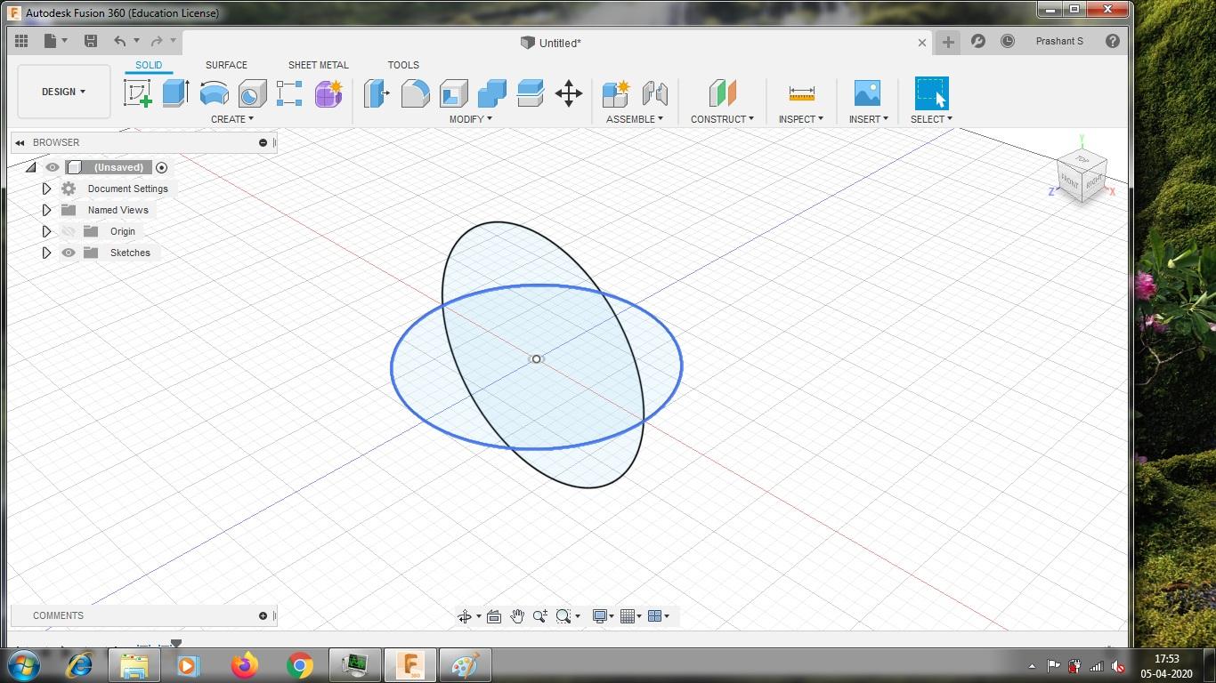Activate the Unsaved component radio button
The image size is (1216, 683).
(x=161, y=167)
